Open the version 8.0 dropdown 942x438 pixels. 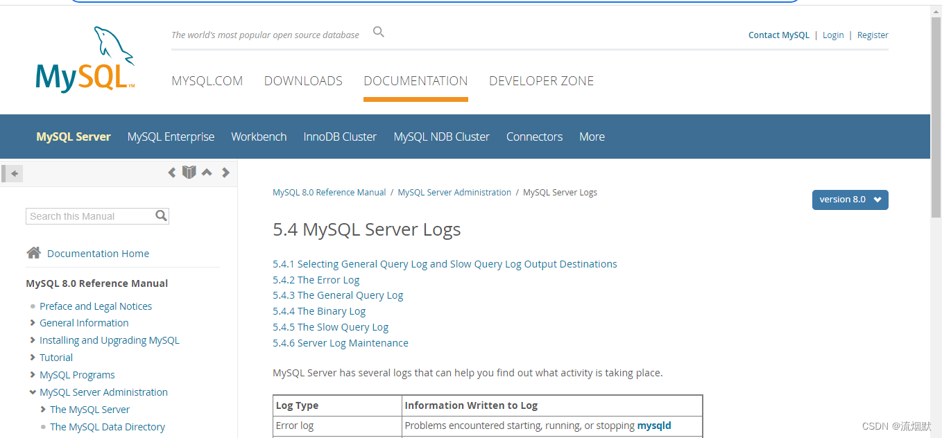850,200
